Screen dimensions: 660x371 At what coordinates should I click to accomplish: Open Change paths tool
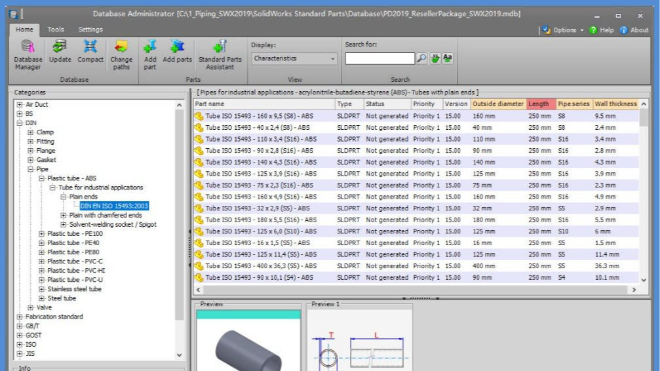121,55
